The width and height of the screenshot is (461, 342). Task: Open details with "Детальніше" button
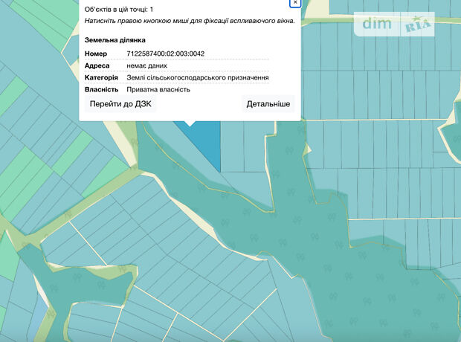tap(268, 104)
